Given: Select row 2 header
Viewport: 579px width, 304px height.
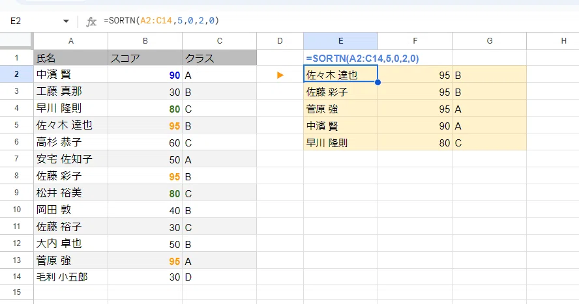Looking at the screenshot, I should (x=16, y=74).
